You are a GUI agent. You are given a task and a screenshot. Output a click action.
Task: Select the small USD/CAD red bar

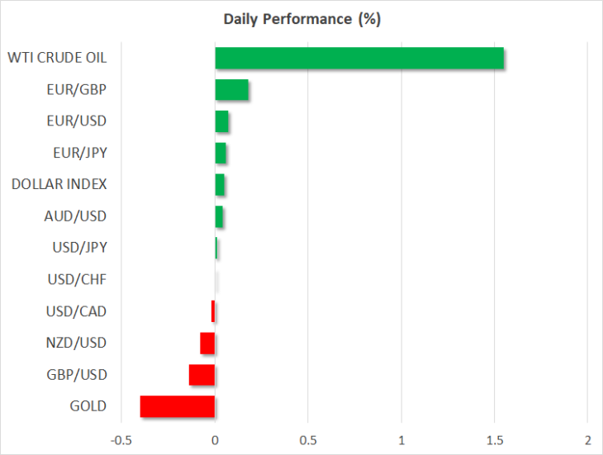(213, 311)
